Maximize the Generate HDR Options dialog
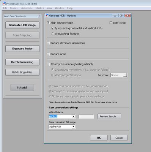Viewport: 151px width, 152px height. point(121,16)
